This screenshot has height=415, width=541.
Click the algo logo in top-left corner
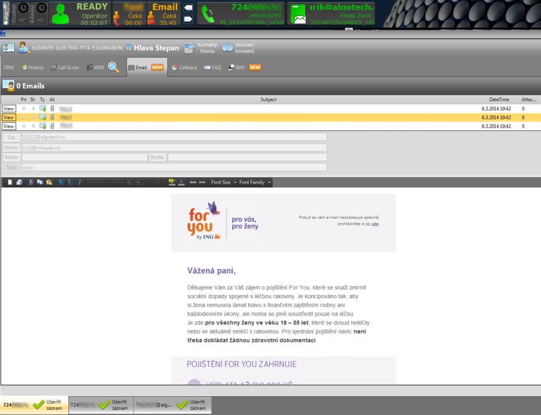click(6, 14)
